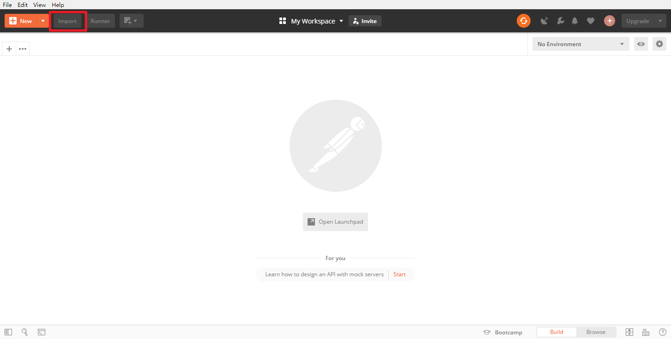Open Find and Replace magnifier icon
Viewport: 671px width, 339px height.
click(25, 332)
